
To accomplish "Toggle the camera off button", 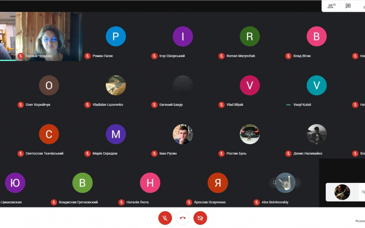I will [200, 218].
